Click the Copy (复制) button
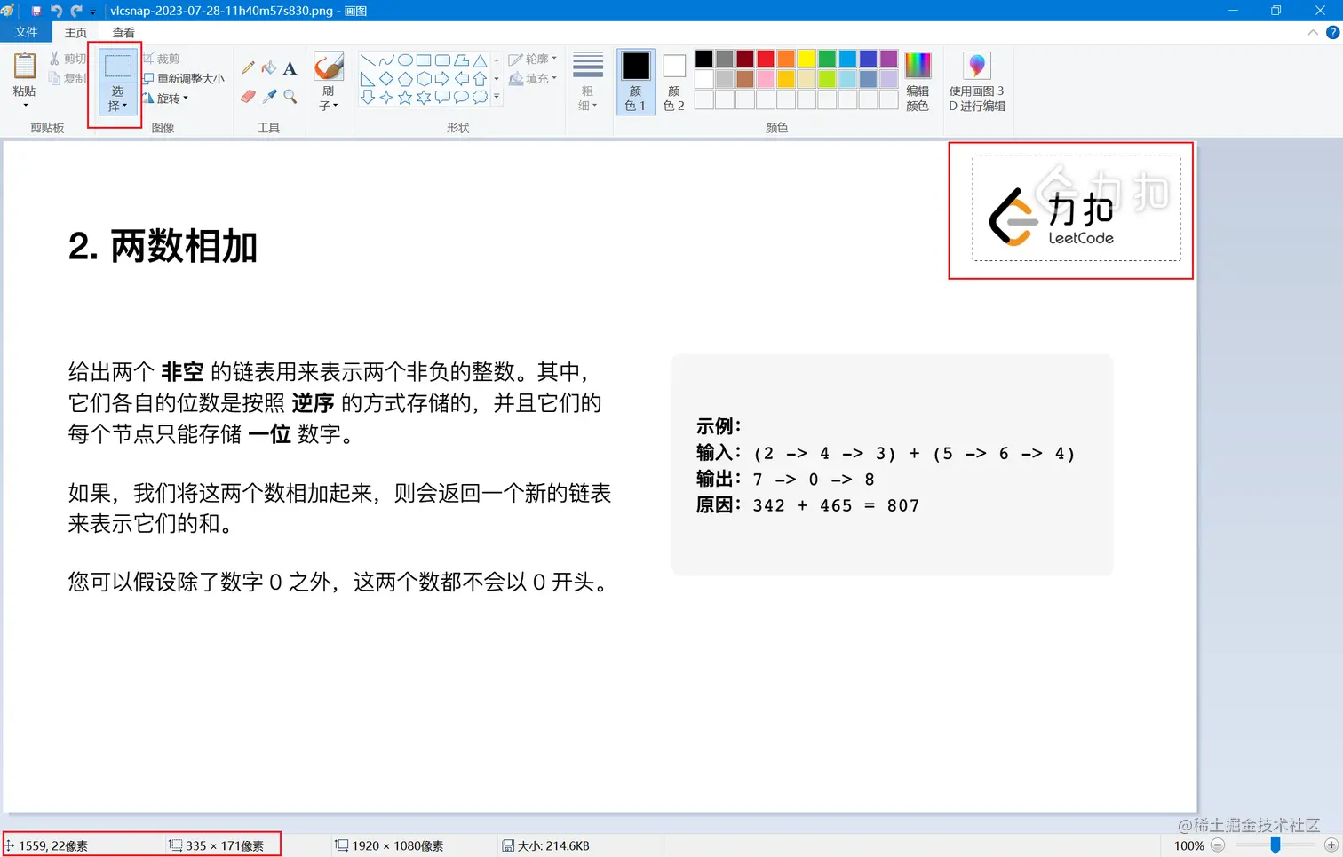Image resolution: width=1343 pixels, height=857 pixels. 68,78
